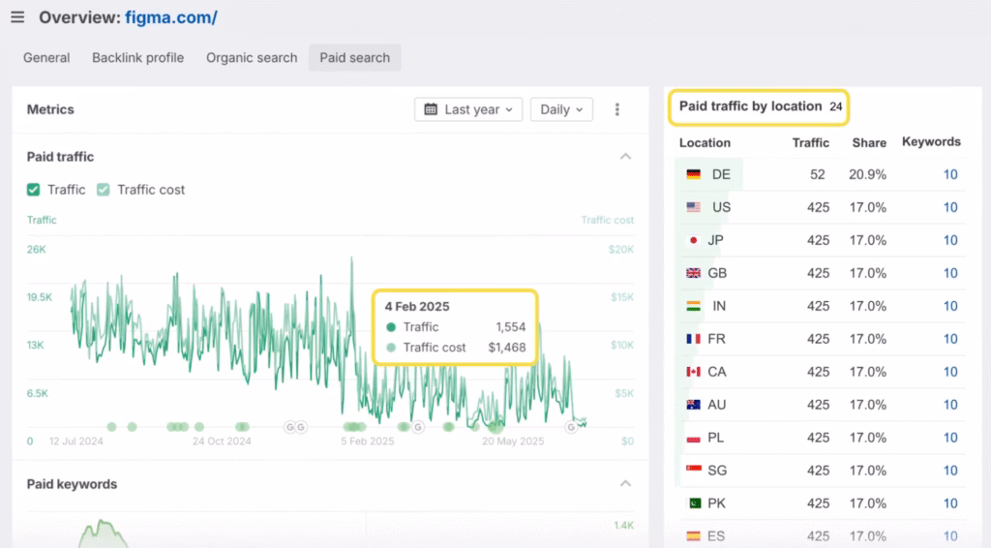Click the first green marker on chart timeline
The width and height of the screenshot is (991, 548).
(x=111, y=426)
